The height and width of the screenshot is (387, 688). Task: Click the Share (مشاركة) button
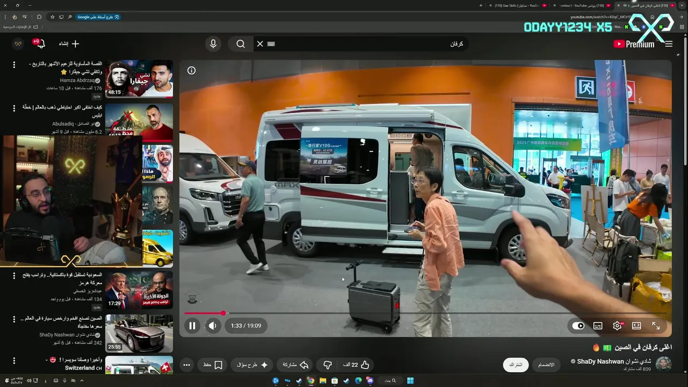295,365
